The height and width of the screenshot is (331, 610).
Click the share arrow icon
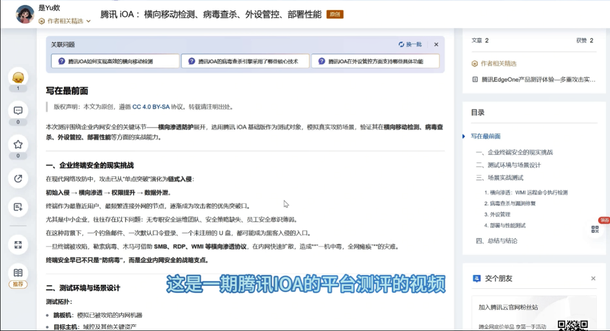[18, 178]
